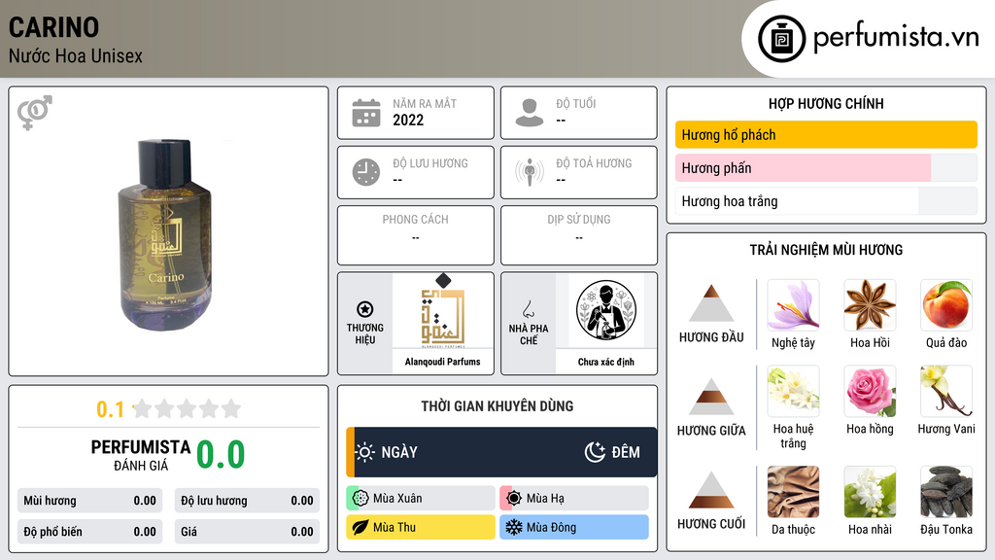The width and height of the screenshot is (995, 560).
Task: Click the Mùa Hạ season label
Action: pyautogui.click(x=545, y=499)
